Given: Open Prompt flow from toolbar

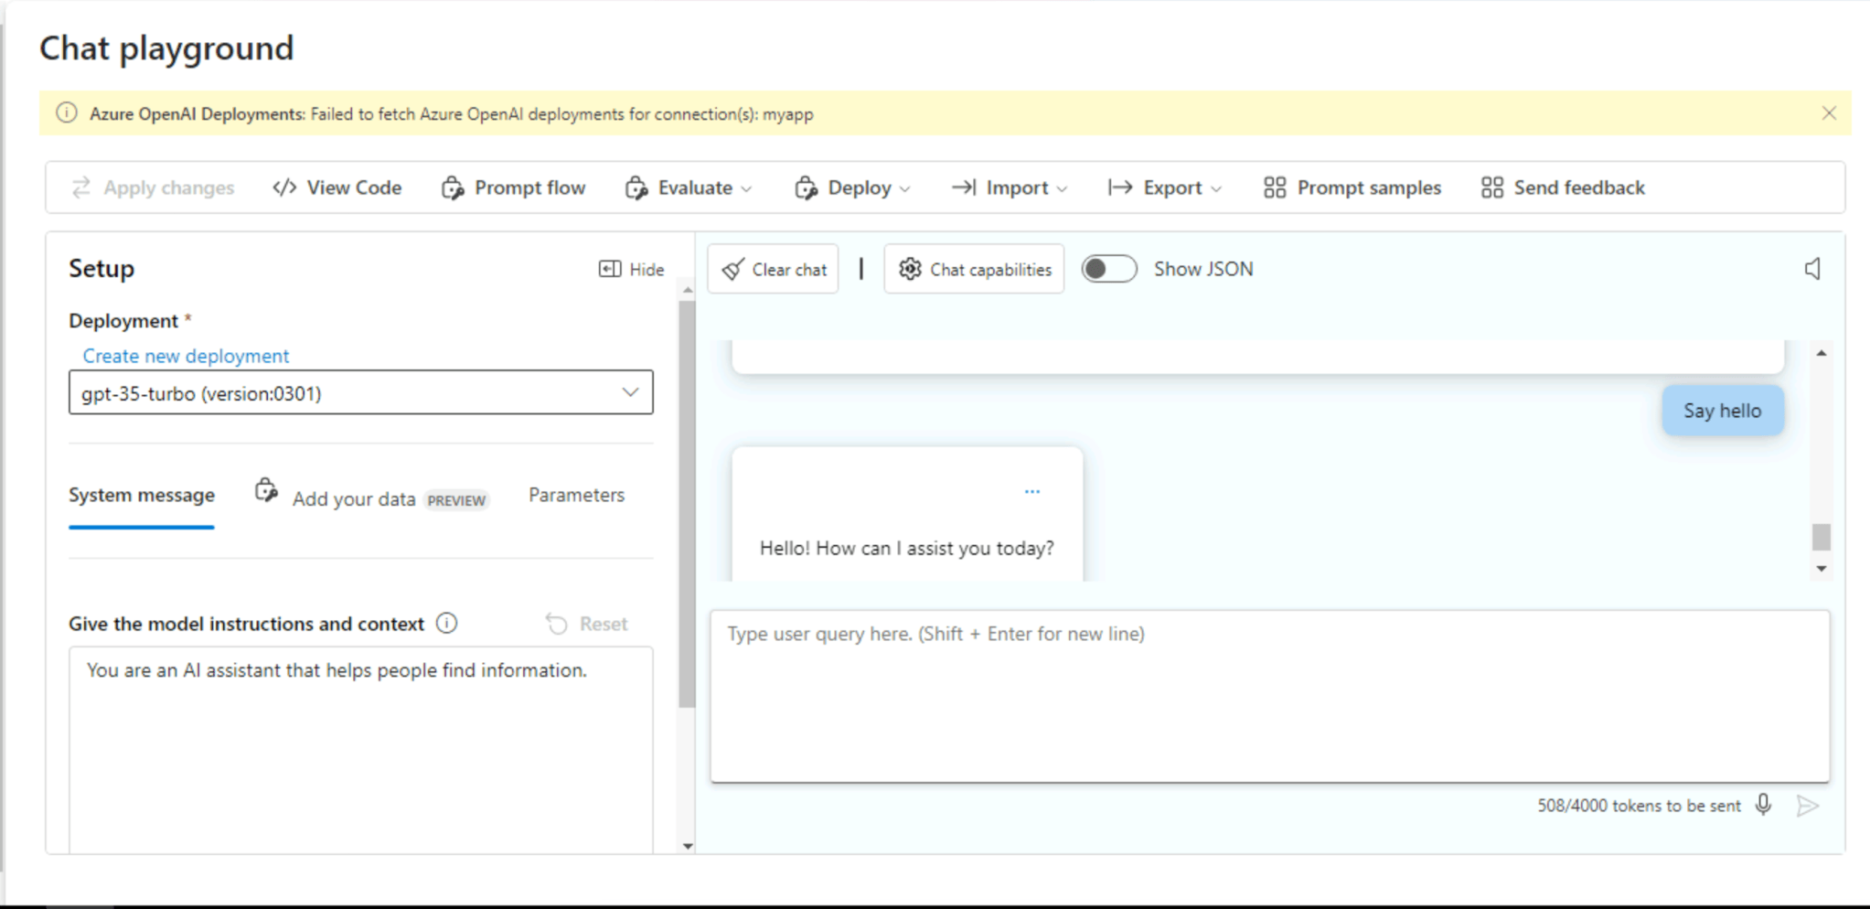Looking at the screenshot, I should 513,187.
